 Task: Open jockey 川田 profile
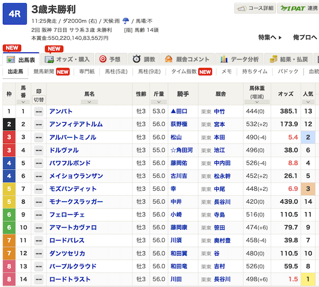(176, 279)
